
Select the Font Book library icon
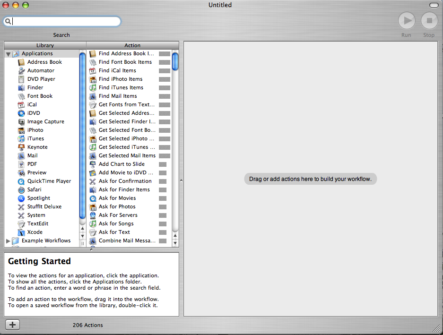21,96
